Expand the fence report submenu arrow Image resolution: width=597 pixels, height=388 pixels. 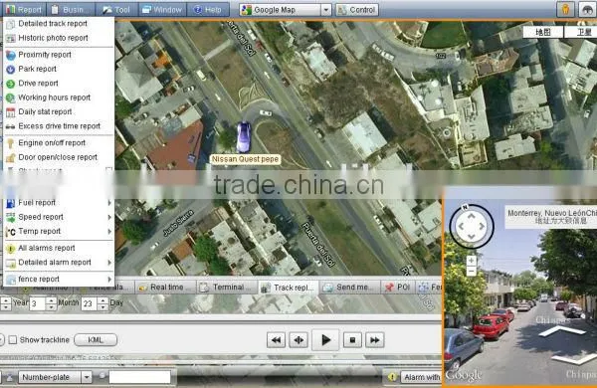[109, 280]
